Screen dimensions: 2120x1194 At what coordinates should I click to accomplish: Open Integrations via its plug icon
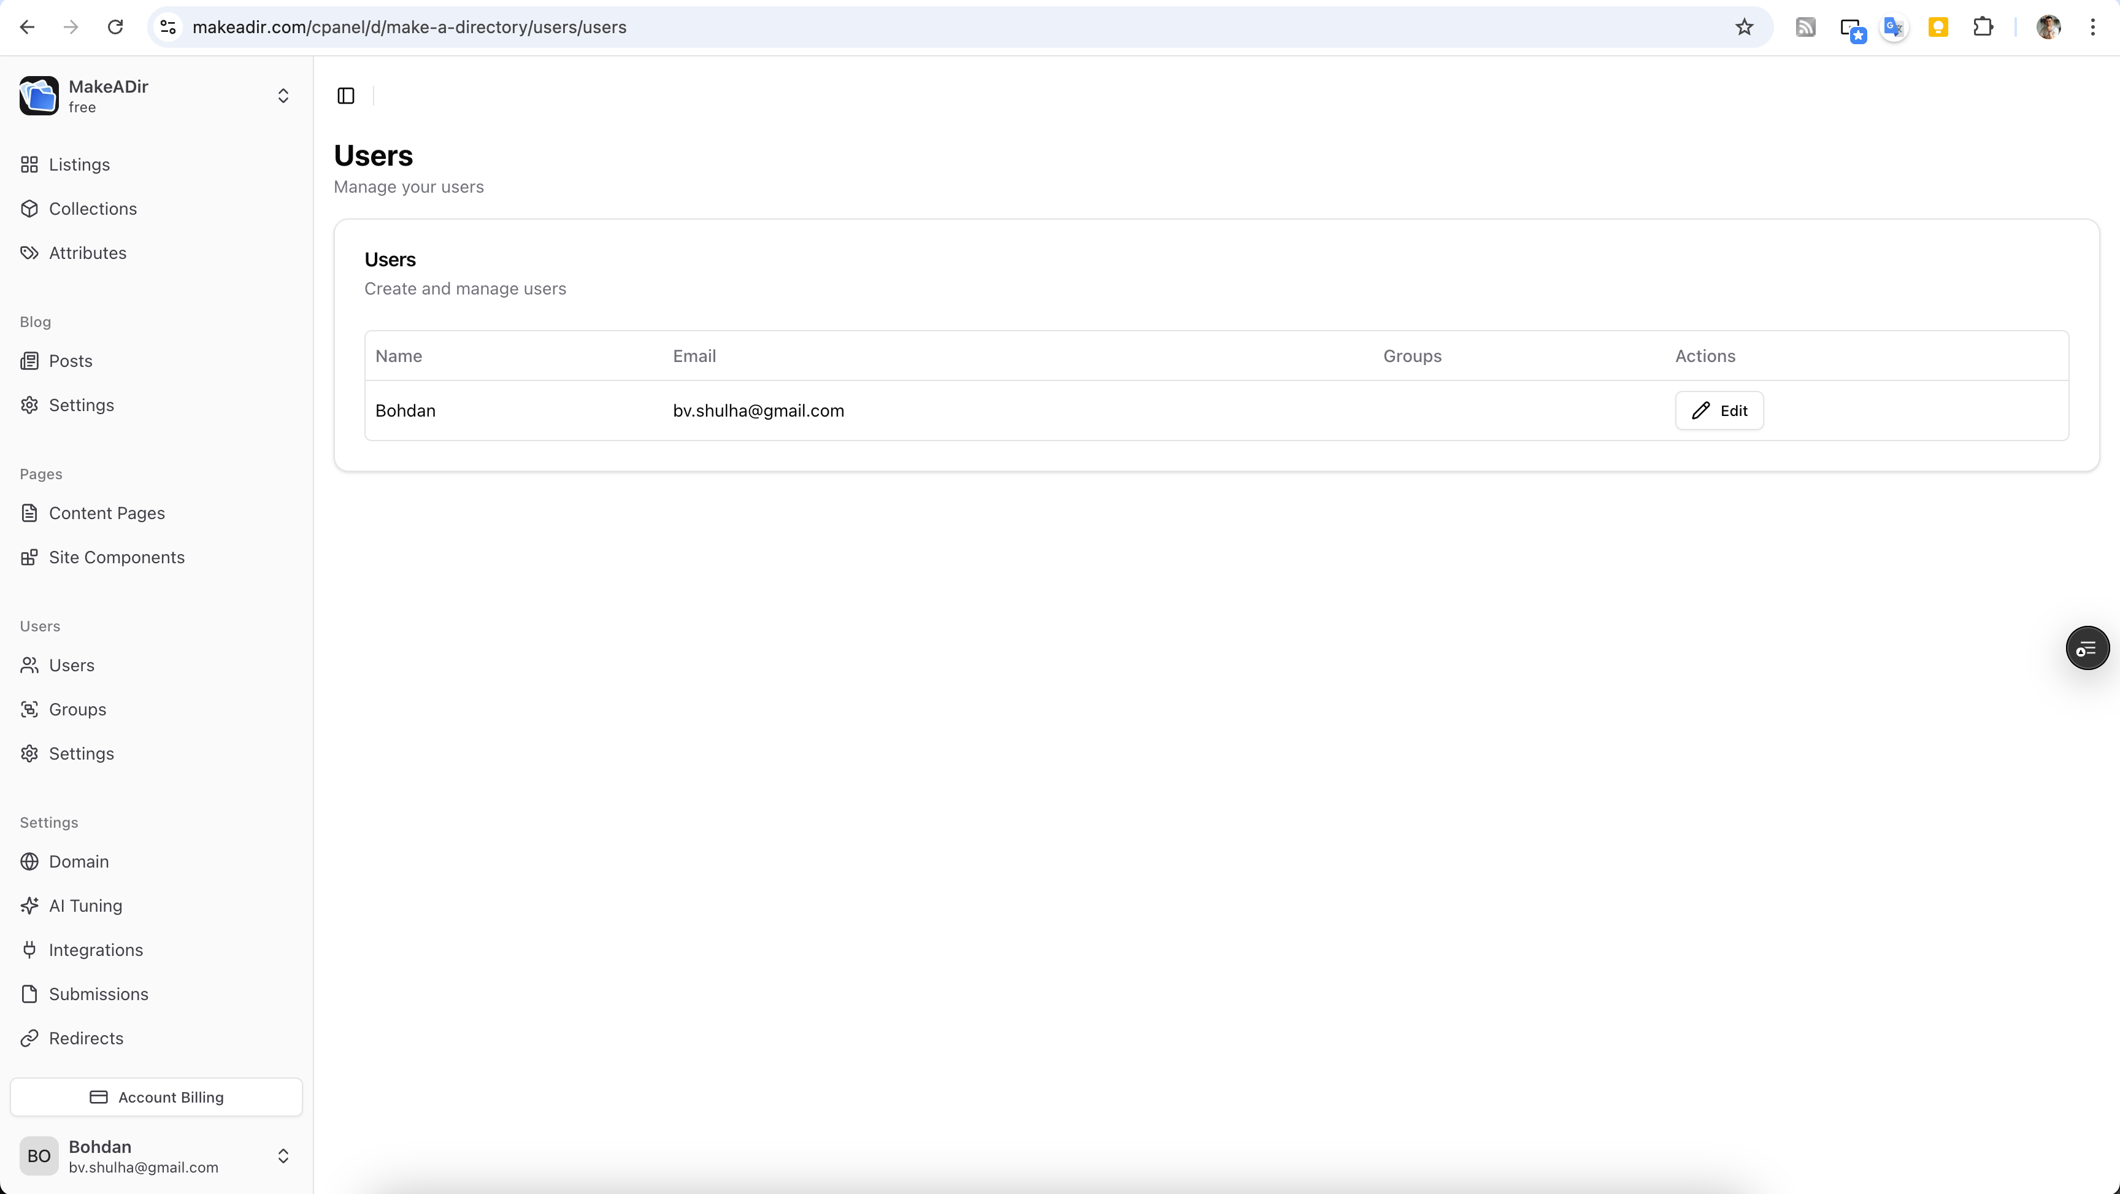(29, 949)
